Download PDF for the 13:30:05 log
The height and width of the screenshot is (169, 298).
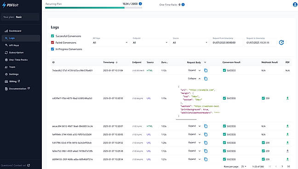pyautogui.click(x=287, y=135)
